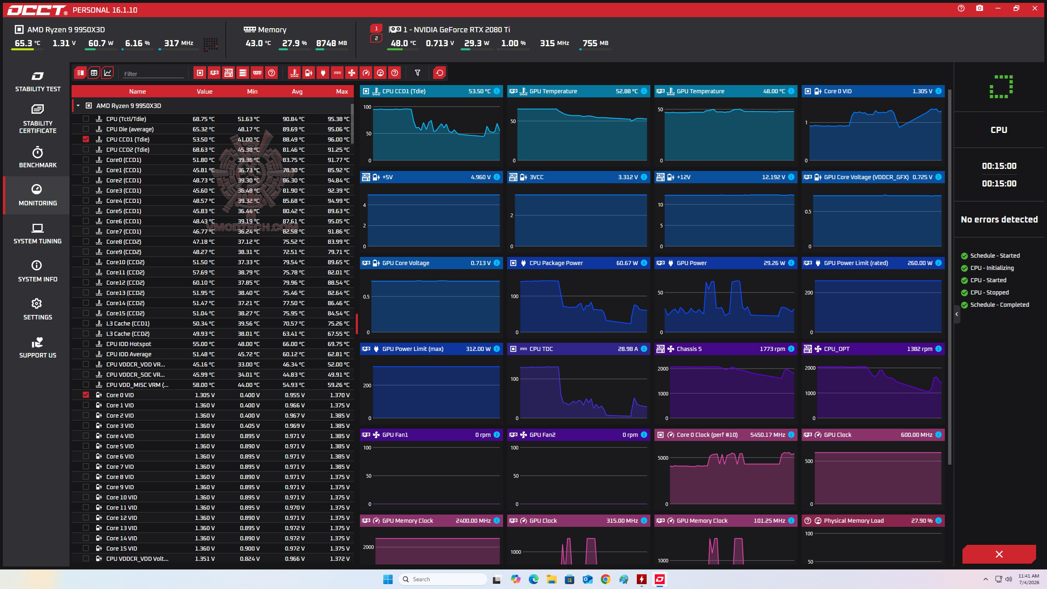
Task: Toggle the motherboard device filter icon
Action: 228,73
